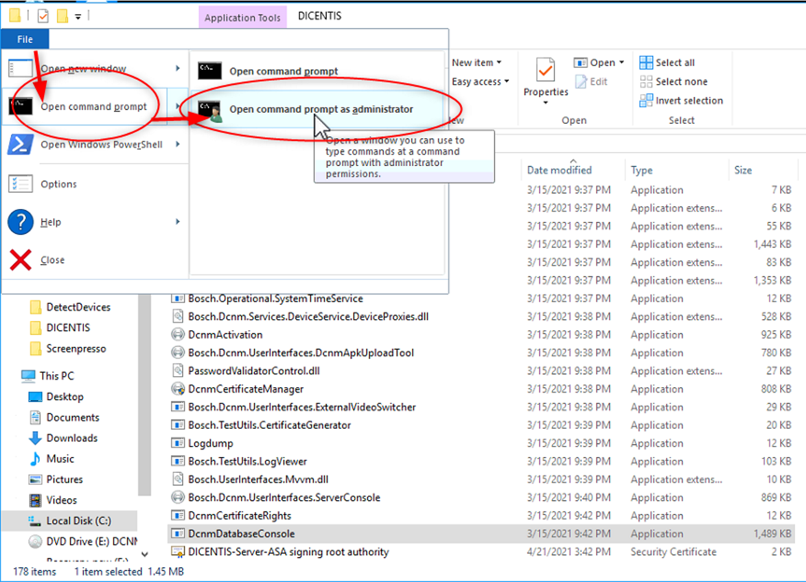Select the Bosch.TestUtils.CertificateGenerator icon
The image size is (806, 582).
pyautogui.click(x=178, y=425)
